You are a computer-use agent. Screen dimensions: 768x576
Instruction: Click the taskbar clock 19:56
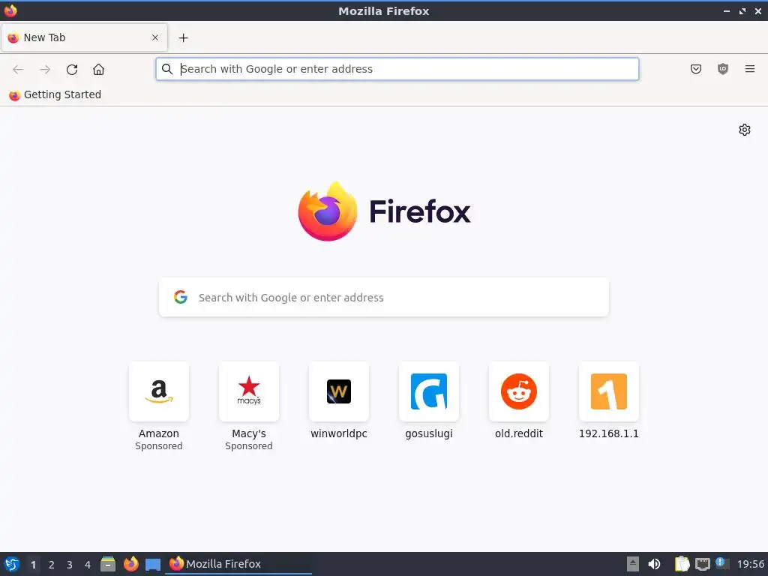click(750, 564)
